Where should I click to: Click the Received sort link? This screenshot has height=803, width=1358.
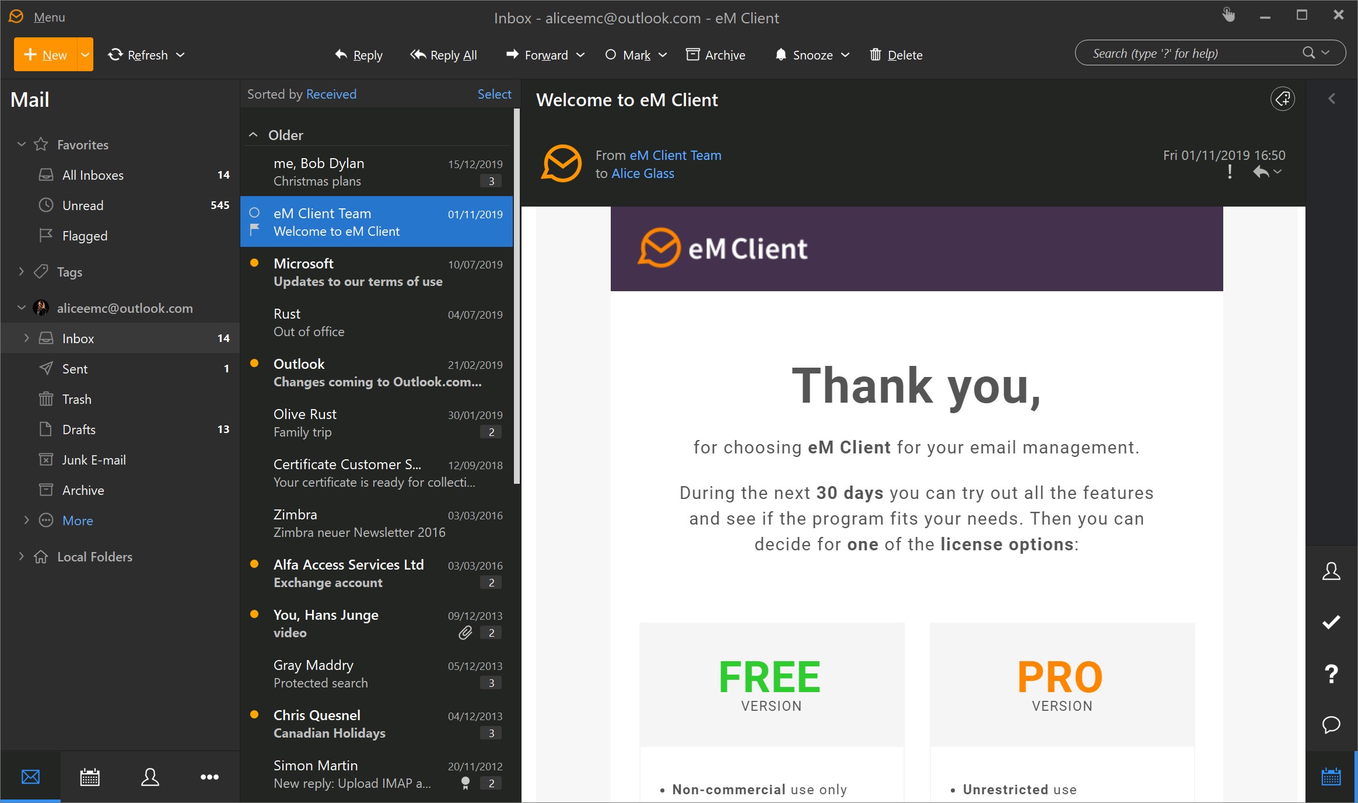(x=331, y=94)
